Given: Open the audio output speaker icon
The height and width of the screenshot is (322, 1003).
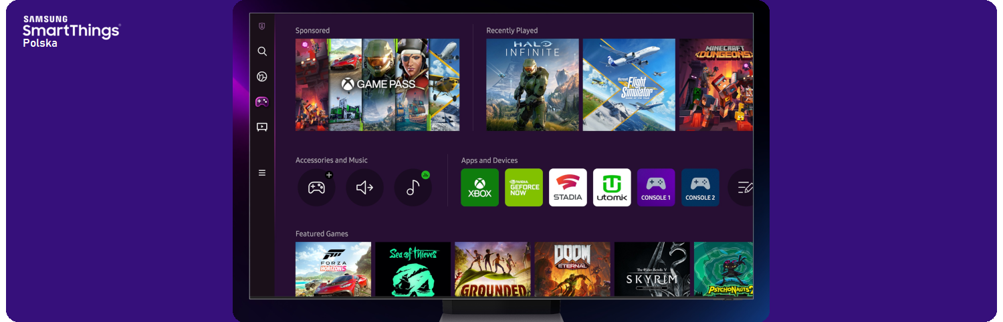Looking at the screenshot, I should (x=364, y=188).
